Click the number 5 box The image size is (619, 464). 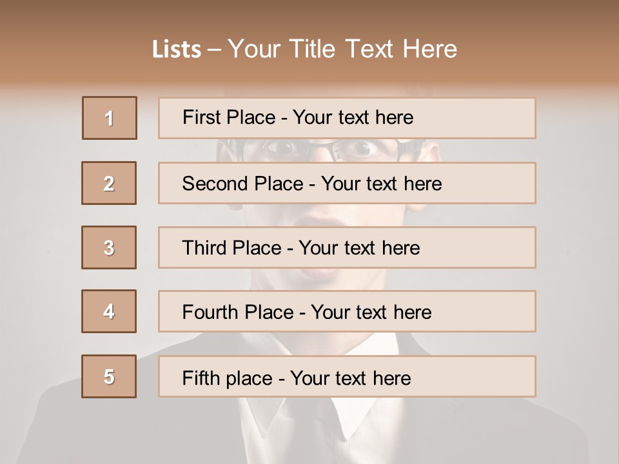click(109, 376)
